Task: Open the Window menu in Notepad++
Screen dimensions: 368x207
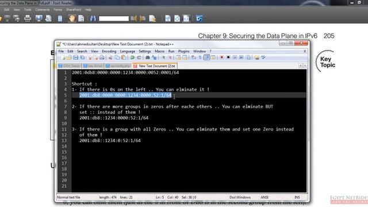Action: 200,51
